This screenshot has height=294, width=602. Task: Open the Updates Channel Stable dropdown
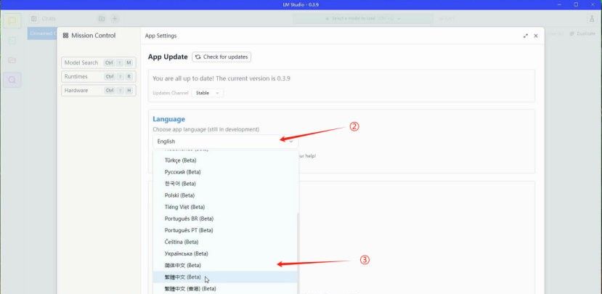(x=207, y=93)
